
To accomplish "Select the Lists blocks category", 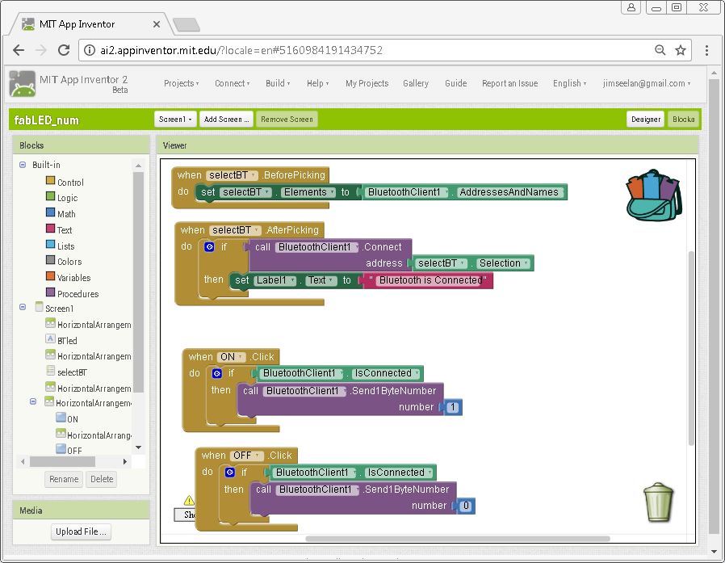I will (x=60, y=246).
